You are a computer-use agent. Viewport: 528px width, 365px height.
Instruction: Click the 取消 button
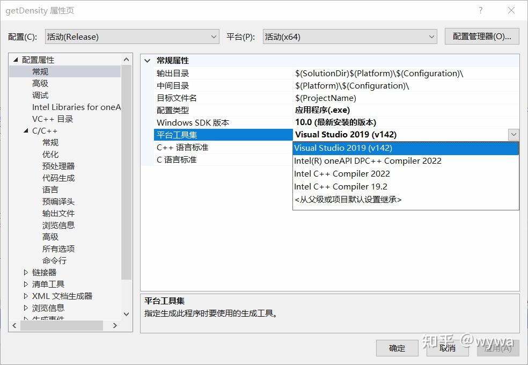448,348
